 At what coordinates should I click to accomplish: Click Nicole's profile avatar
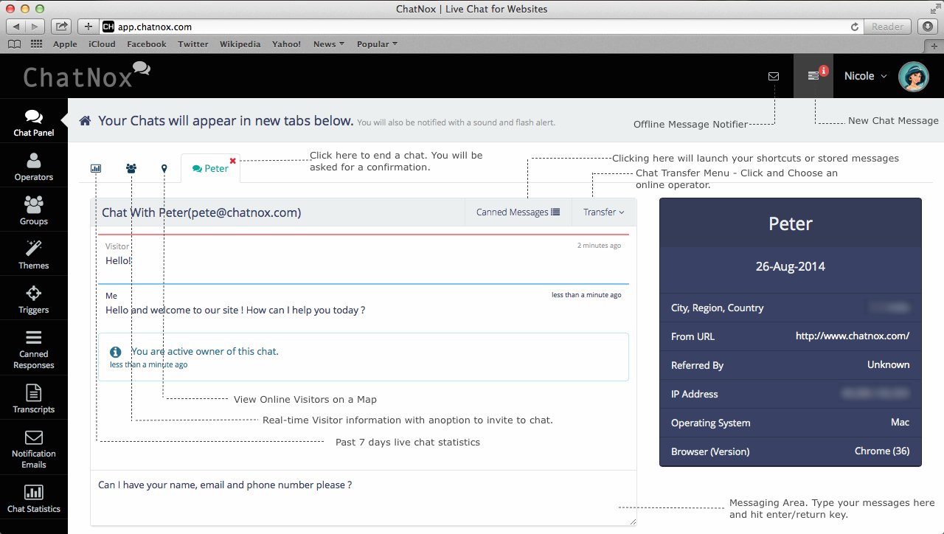coord(913,76)
